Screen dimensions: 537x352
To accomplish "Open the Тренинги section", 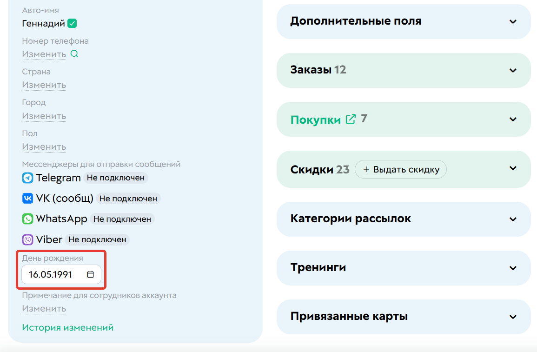I will tap(513, 268).
